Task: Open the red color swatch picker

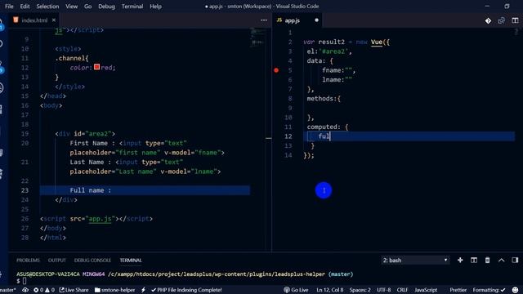Action: [x=96, y=67]
